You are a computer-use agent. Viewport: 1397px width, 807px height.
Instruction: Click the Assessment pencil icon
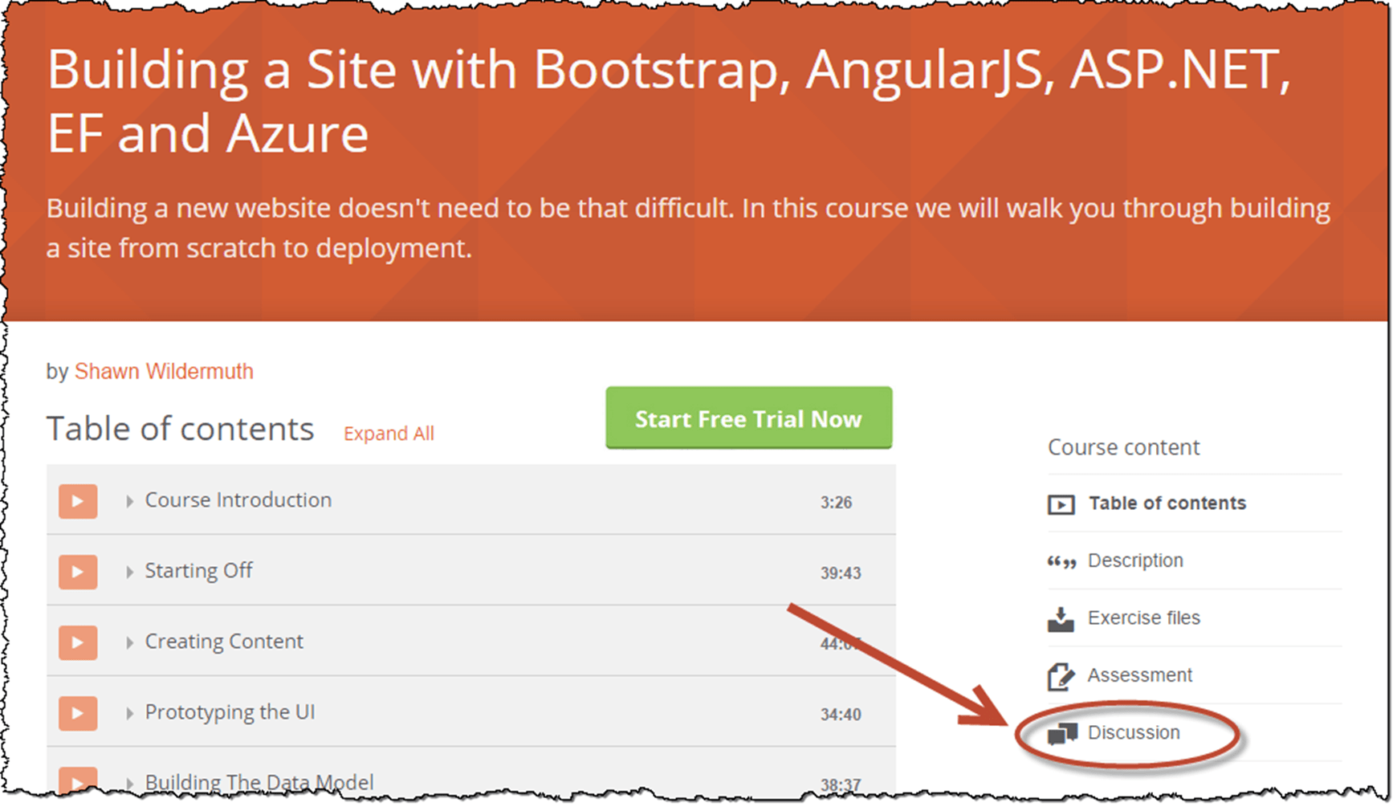1061,676
